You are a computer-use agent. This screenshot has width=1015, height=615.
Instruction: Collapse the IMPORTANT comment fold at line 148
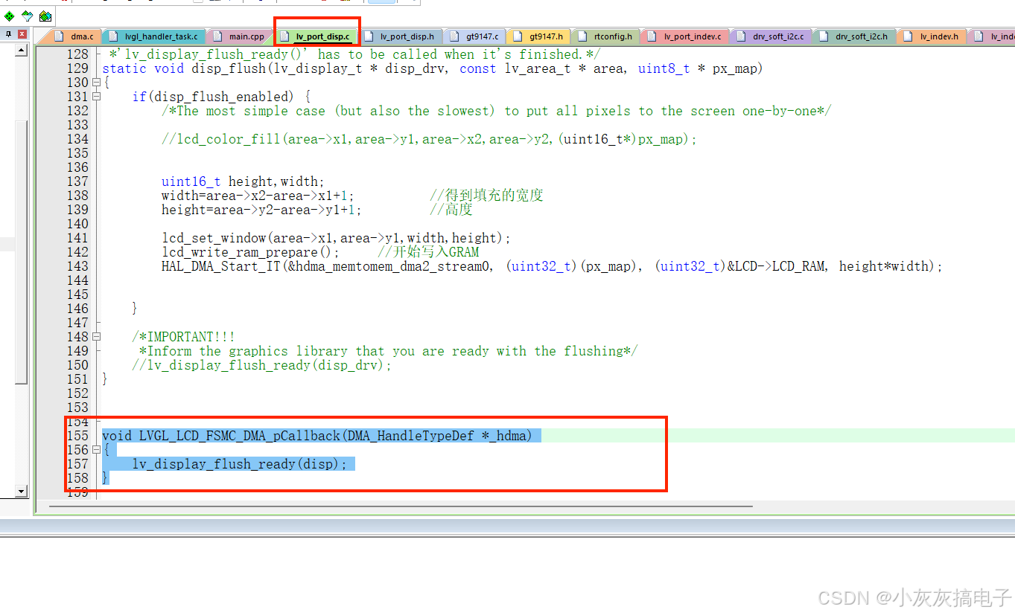(95, 336)
